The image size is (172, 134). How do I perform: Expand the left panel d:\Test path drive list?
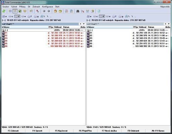tap(3, 24)
